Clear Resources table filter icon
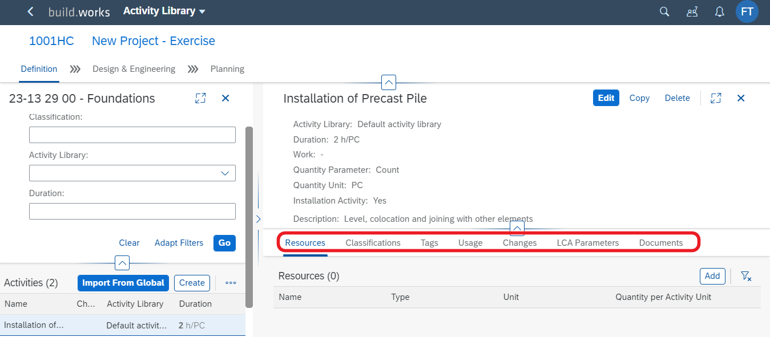This screenshot has width=770, height=337. click(x=746, y=276)
